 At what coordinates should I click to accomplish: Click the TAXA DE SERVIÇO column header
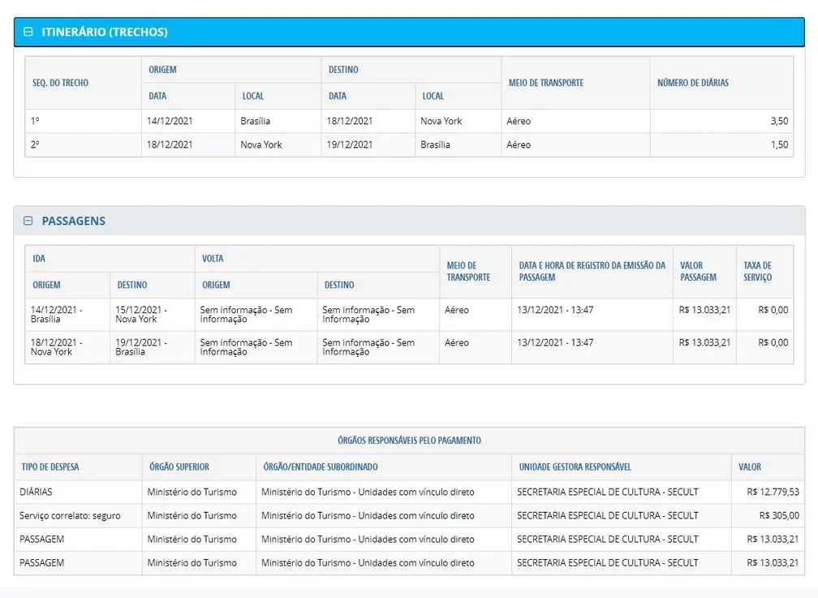[x=757, y=271]
